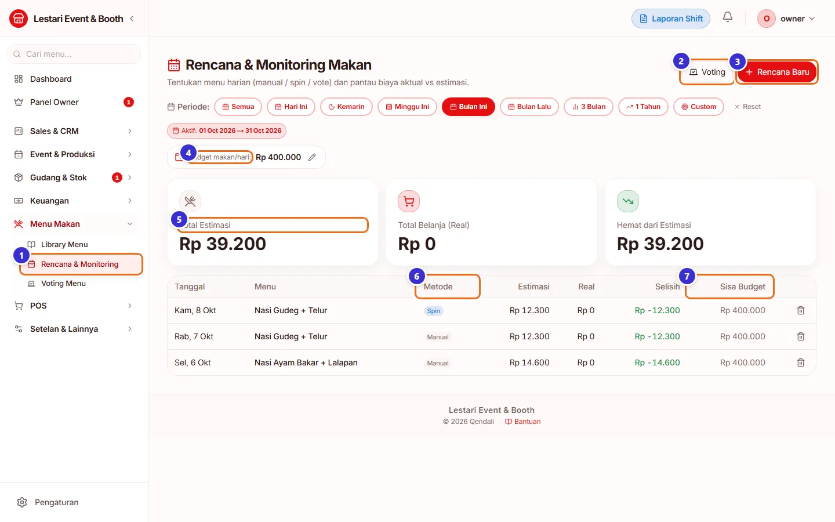
Task: Click the Spin method badge
Action: pyautogui.click(x=434, y=311)
